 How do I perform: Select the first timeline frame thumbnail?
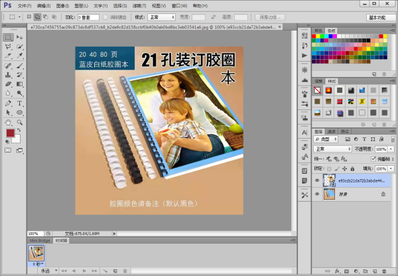pyautogui.click(x=38, y=253)
